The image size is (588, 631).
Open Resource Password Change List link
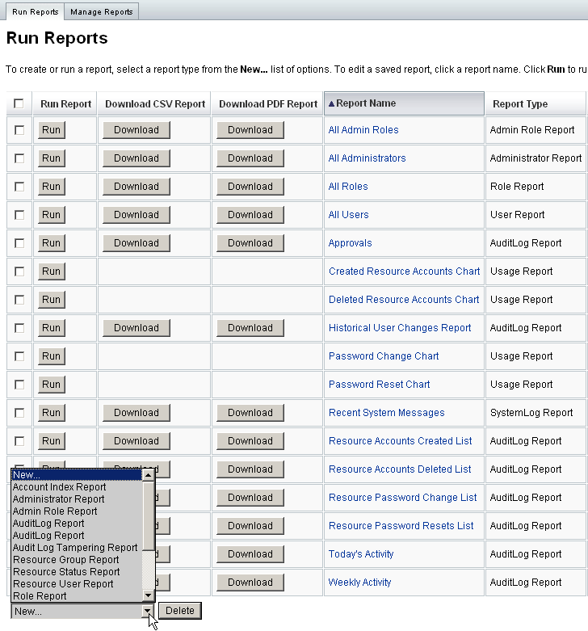(x=402, y=498)
